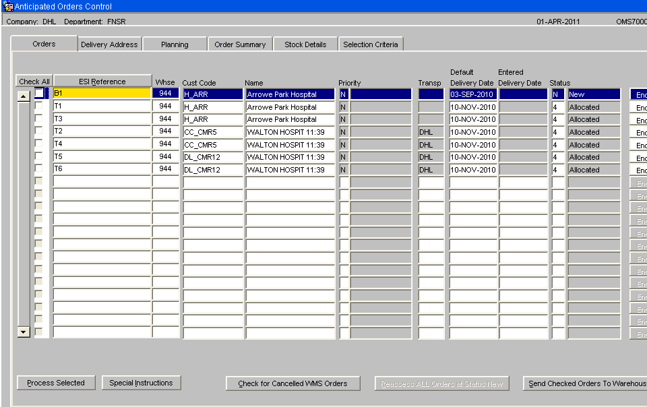Click Check for Cancelled WMS Orders
Viewport: 647px width, 407px height.
click(x=293, y=383)
